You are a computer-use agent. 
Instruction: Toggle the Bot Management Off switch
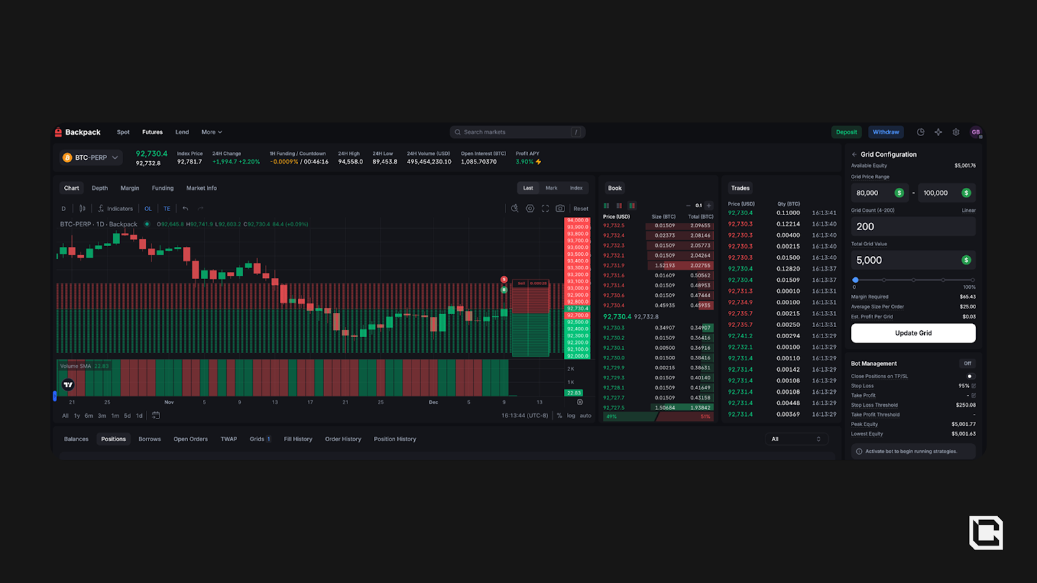968,363
